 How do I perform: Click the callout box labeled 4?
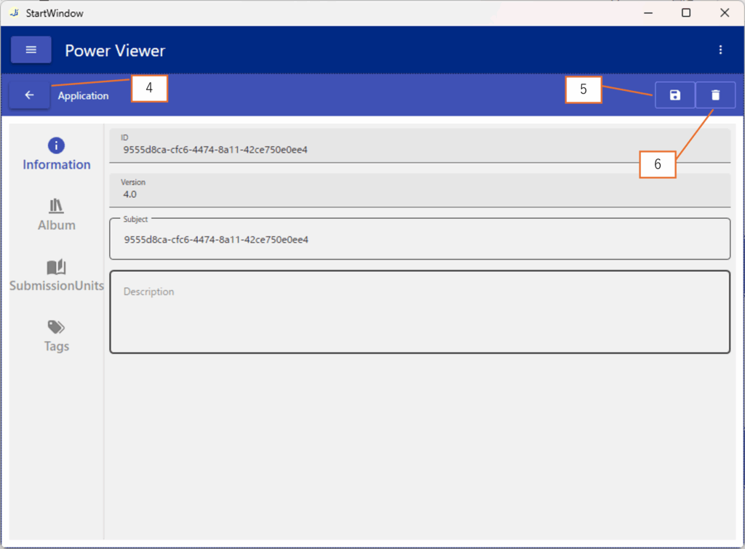(149, 89)
